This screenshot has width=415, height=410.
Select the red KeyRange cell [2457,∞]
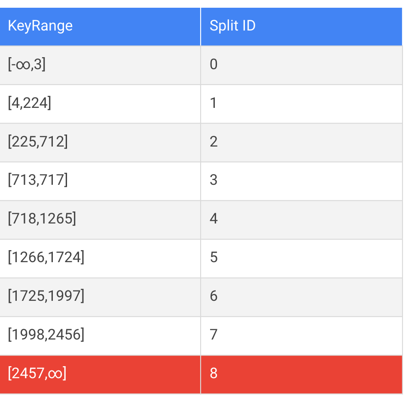pyautogui.click(x=37, y=374)
